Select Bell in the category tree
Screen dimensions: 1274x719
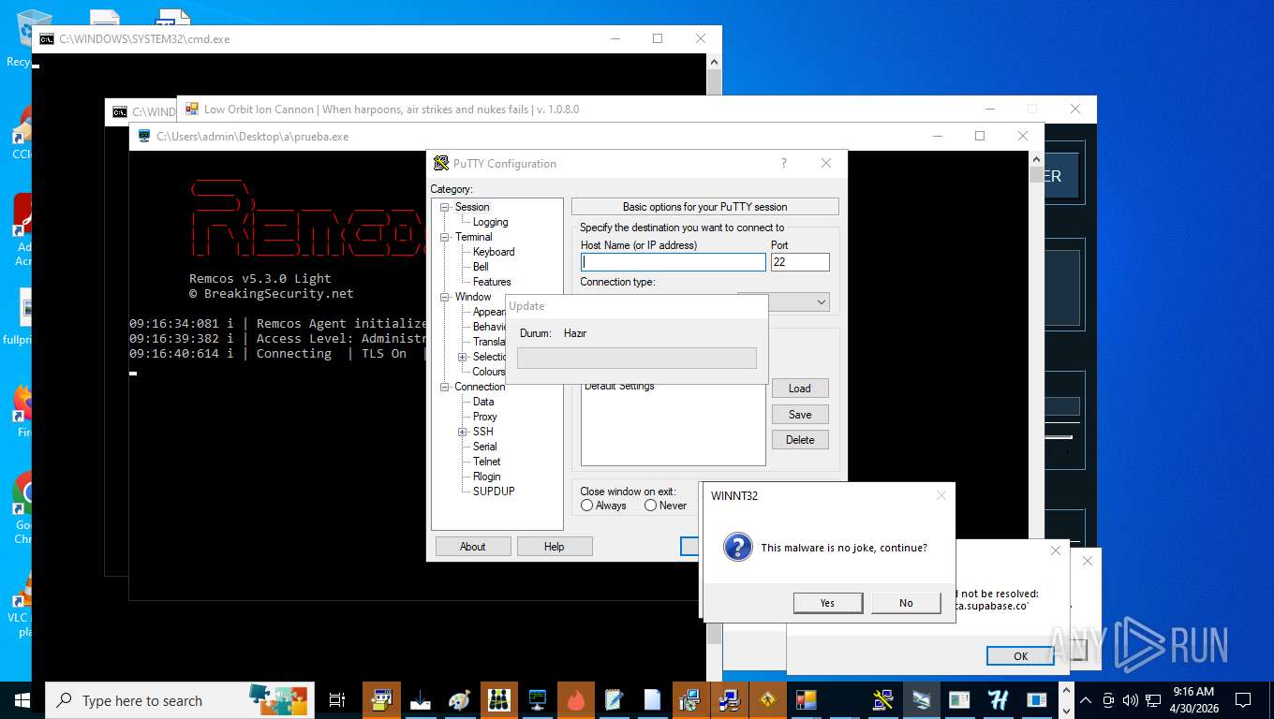[x=481, y=267]
